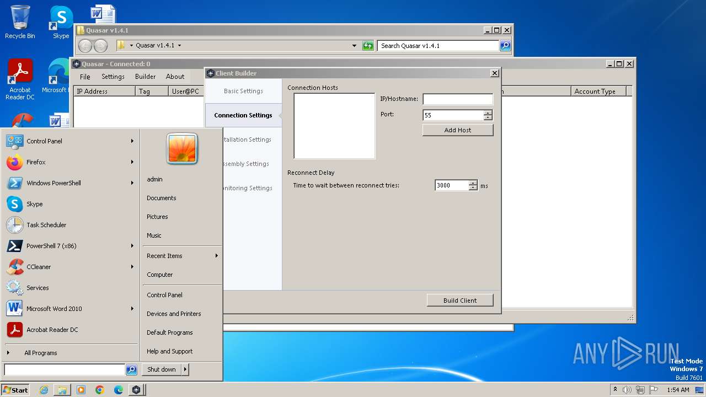The width and height of the screenshot is (706, 397).
Task: Show hidden tray icons arrow
Action: (x=615, y=389)
